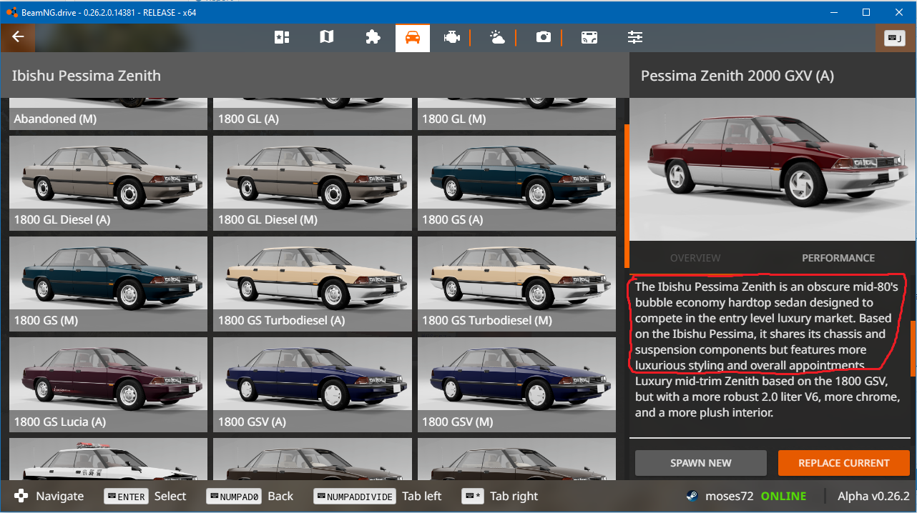The height and width of the screenshot is (513, 917).
Task: Select the 1800 GS Turbodiesel (A) thumbnail
Action: point(313,284)
